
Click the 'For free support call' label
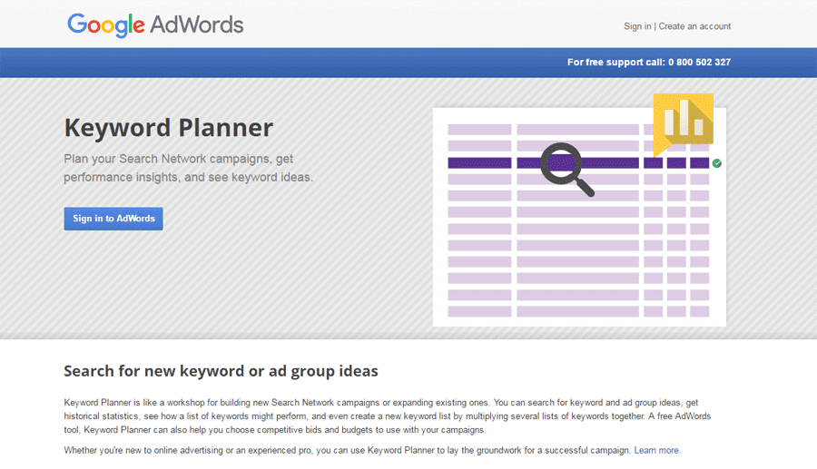point(615,63)
